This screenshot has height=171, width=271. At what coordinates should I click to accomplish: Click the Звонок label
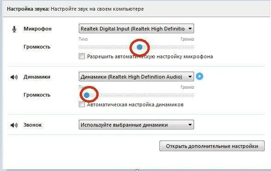pos(32,125)
